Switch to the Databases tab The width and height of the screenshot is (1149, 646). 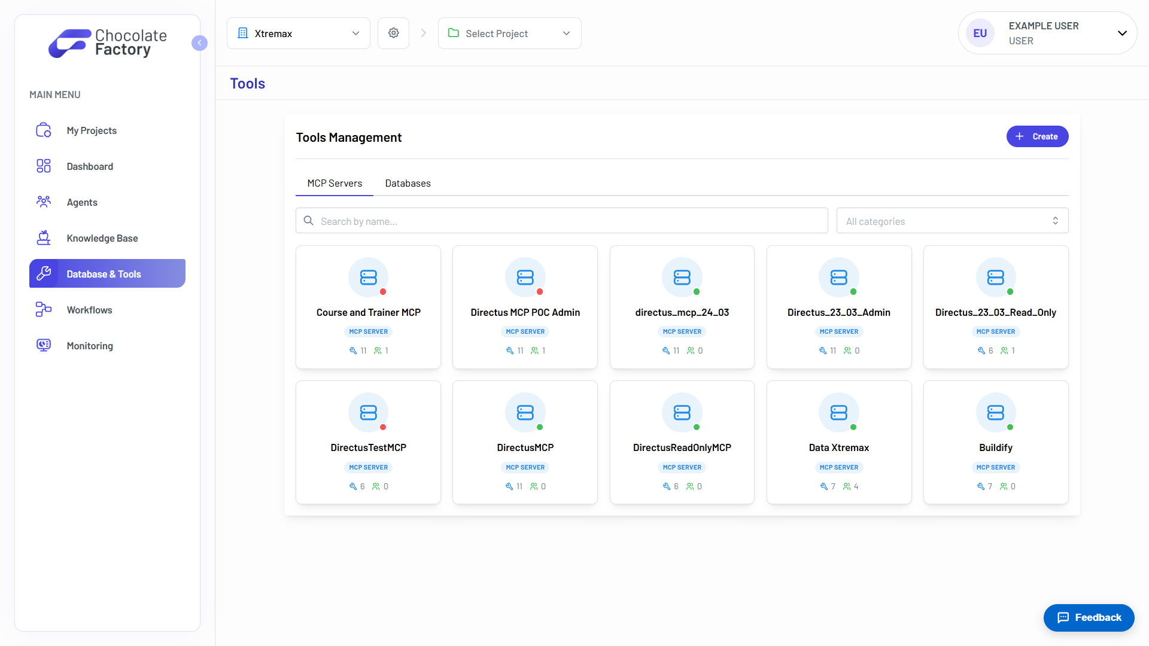click(x=408, y=183)
